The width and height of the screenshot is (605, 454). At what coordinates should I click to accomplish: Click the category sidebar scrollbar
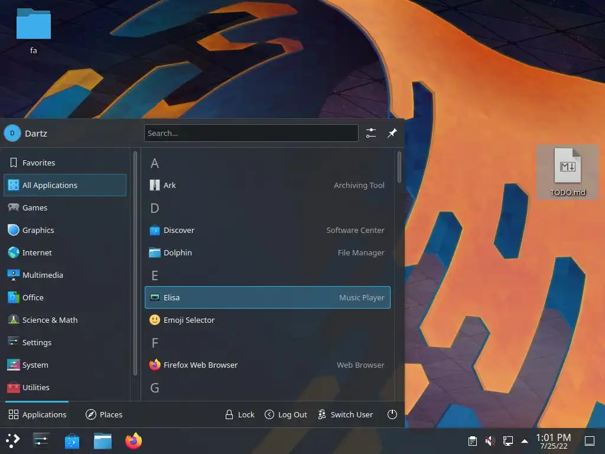(x=135, y=263)
